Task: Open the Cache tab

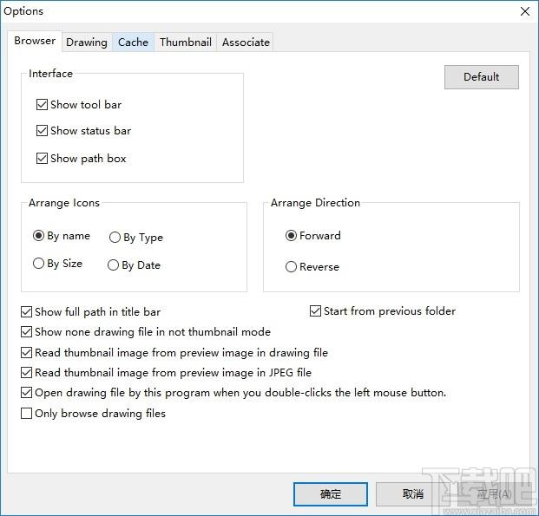Action: point(133,42)
